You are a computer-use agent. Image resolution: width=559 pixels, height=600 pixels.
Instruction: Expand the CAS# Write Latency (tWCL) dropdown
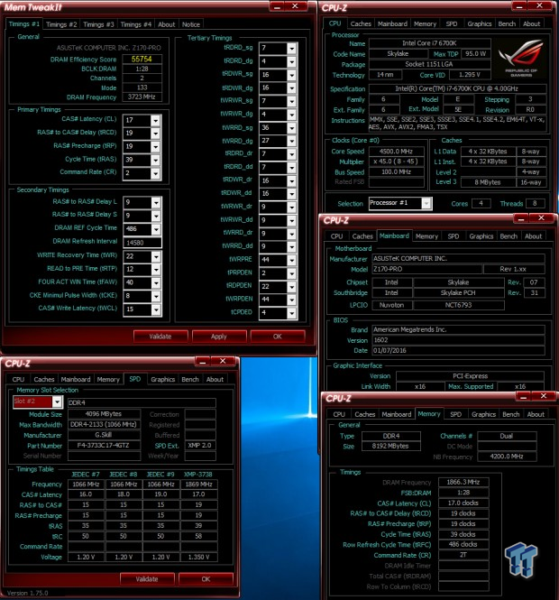156,309
